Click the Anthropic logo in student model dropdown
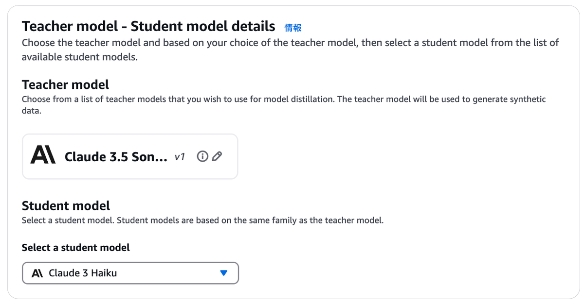Image resolution: width=584 pixels, height=305 pixels. click(x=37, y=273)
